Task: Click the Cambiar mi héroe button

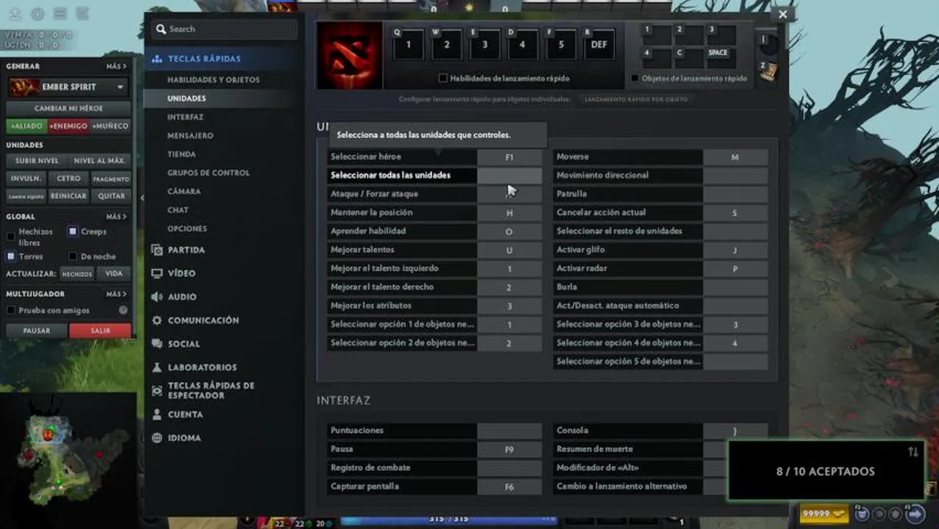Action: pyautogui.click(x=68, y=108)
